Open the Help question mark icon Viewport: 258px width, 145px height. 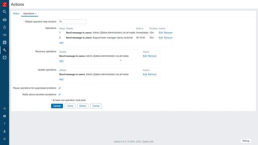coord(4,124)
